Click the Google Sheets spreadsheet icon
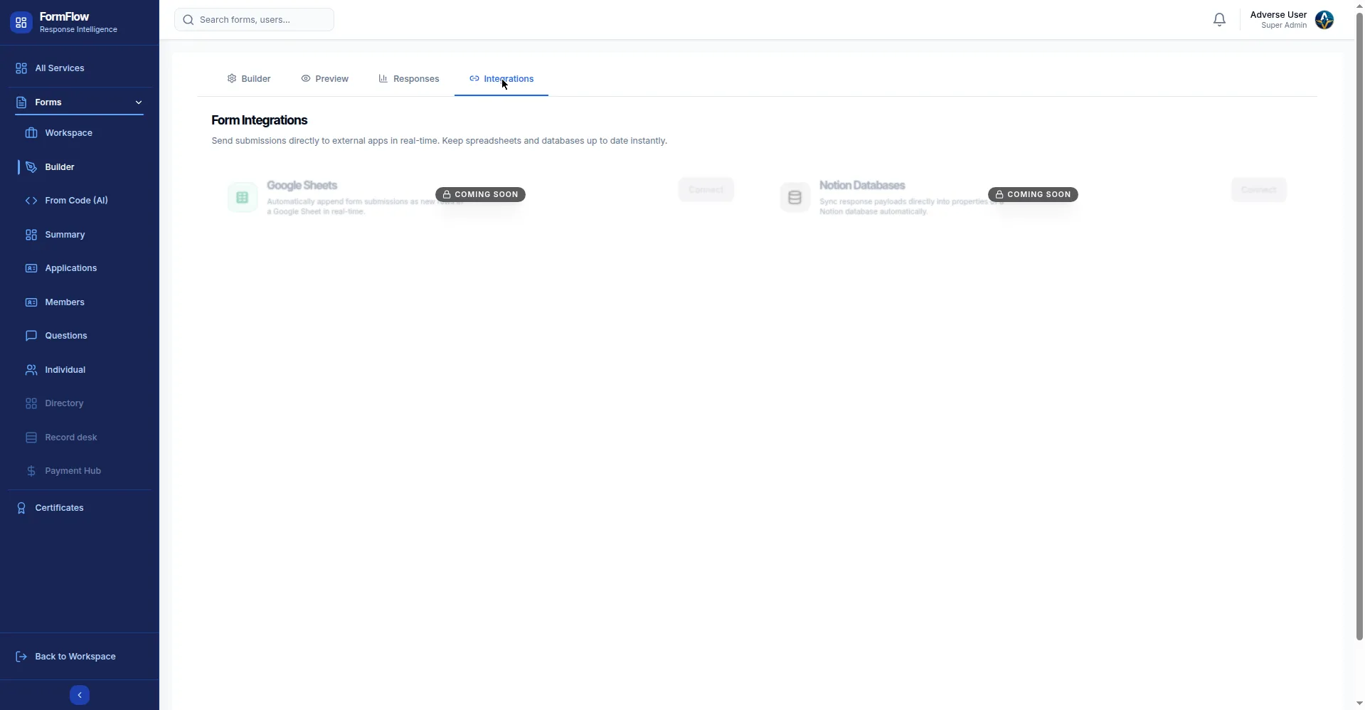 tap(243, 198)
